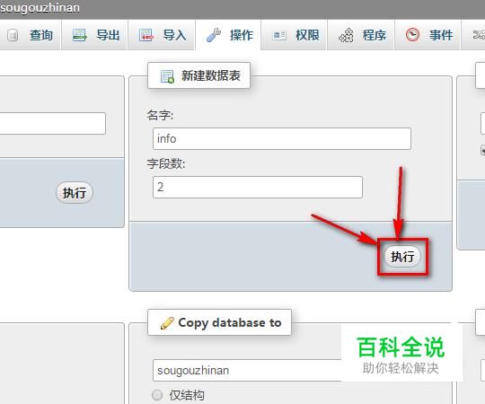485x404 pixels.
Task: Open the 事件 (Events) tab
Action: tap(428, 35)
